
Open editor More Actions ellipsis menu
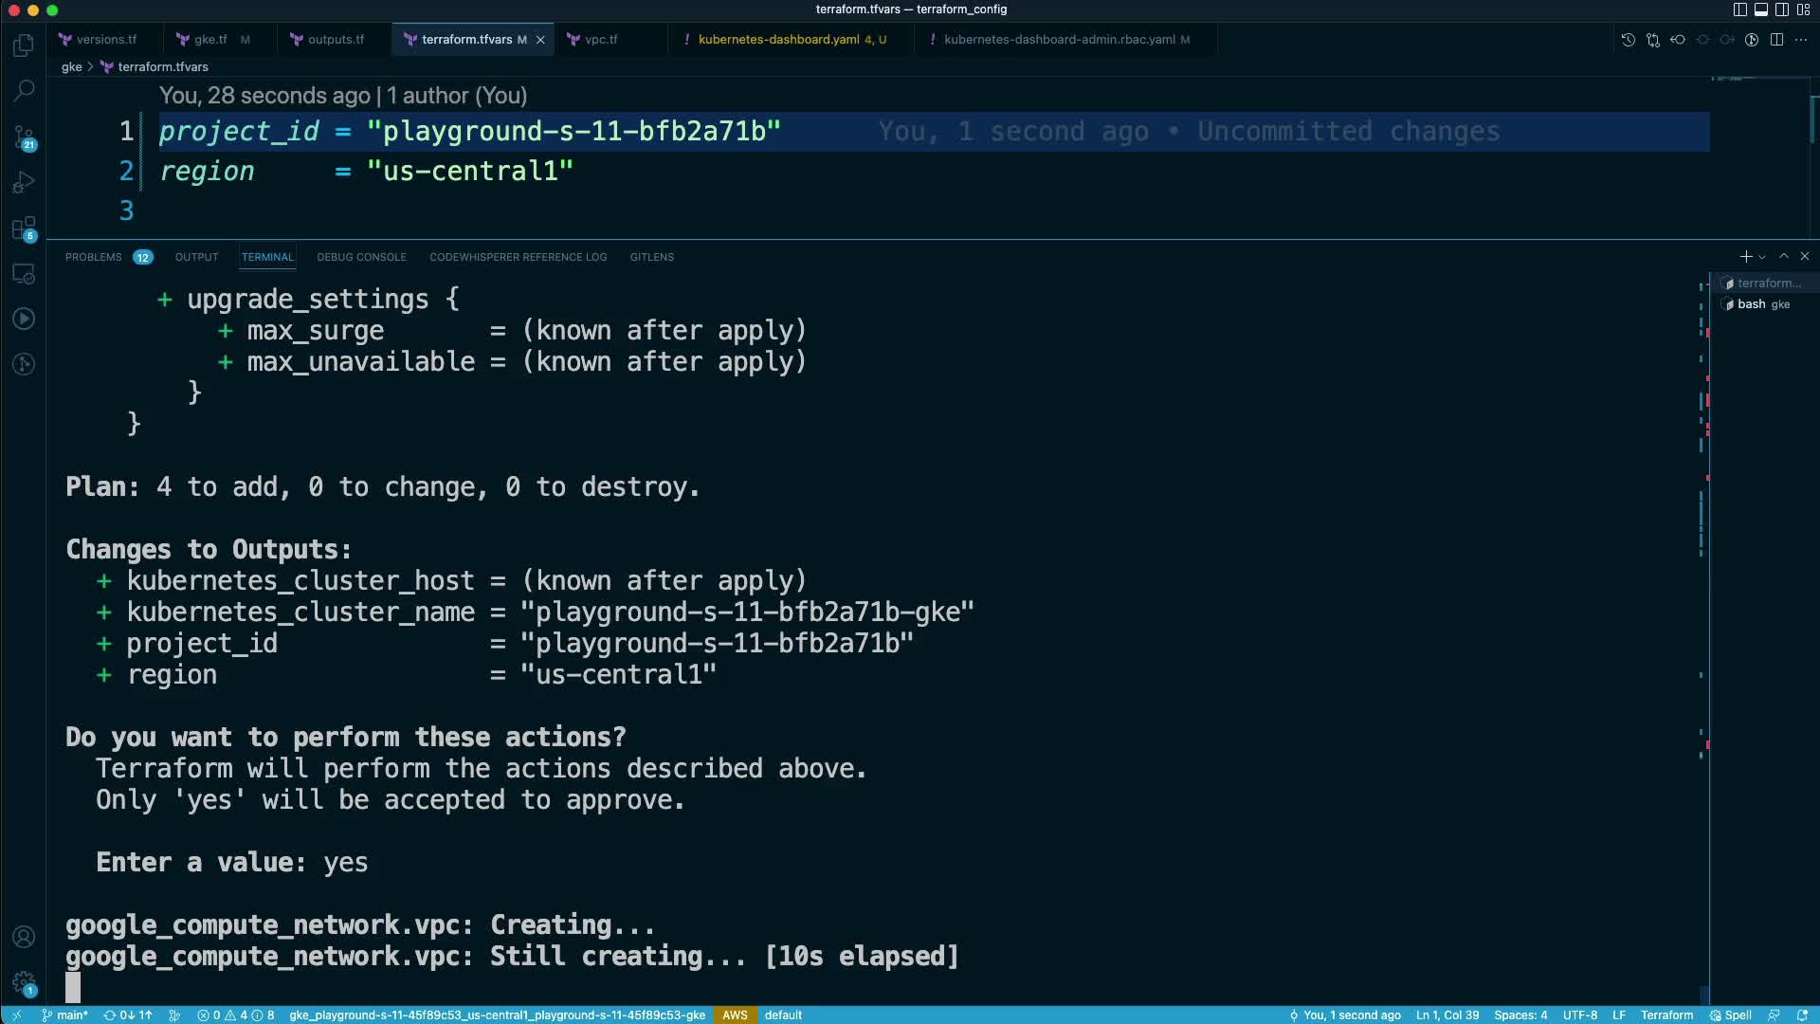(1801, 40)
